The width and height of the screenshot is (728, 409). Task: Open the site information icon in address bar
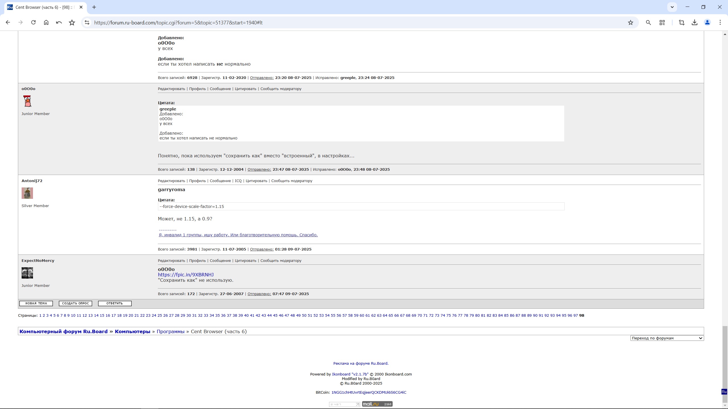[x=87, y=22]
